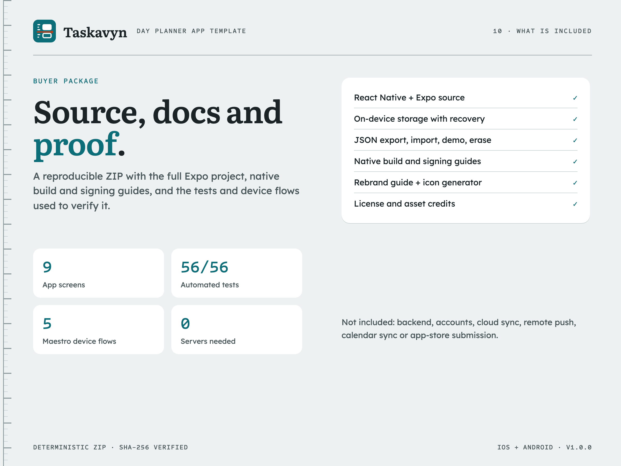
Task: Select the 'License and asset credits' row text
Action: [404, 204]
